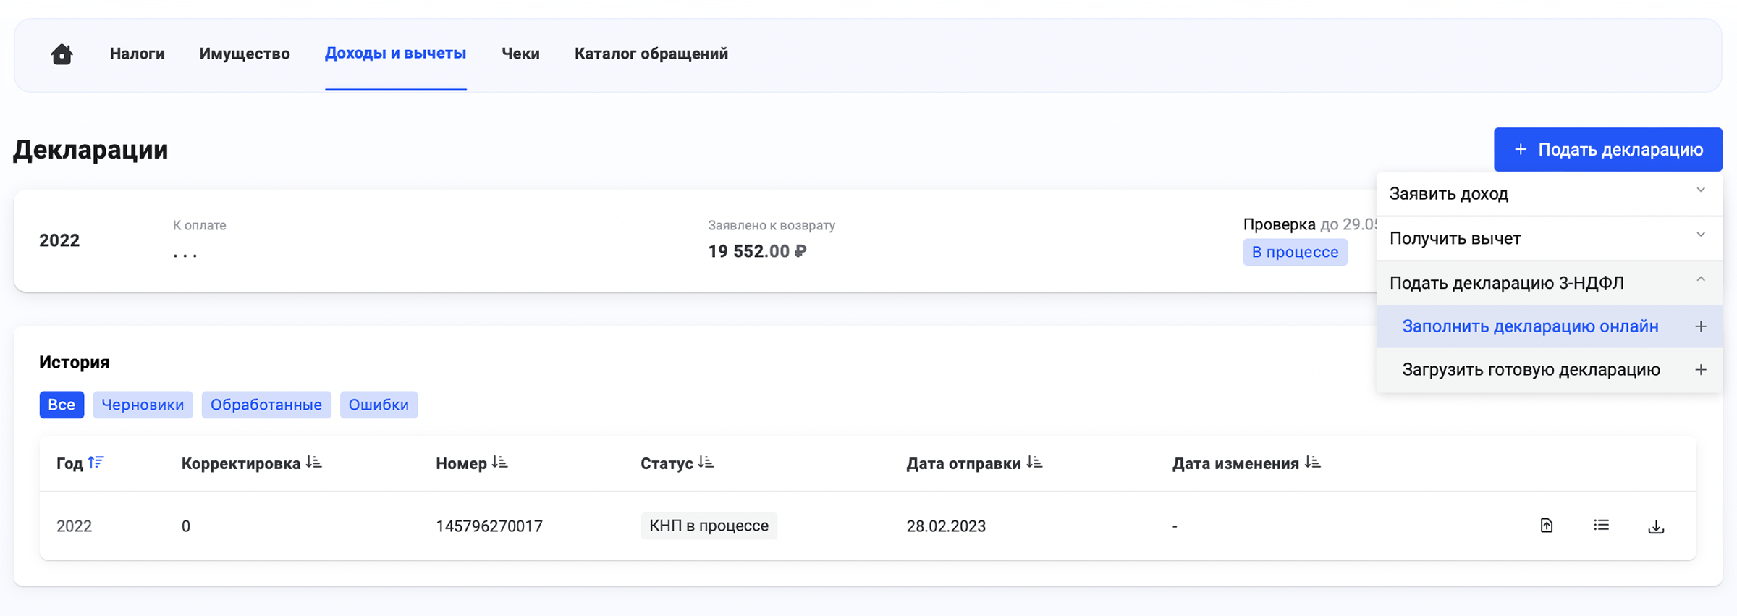Open the list details icon in 2022 row
The image size is (1737, 616).
pos(1601,526)
